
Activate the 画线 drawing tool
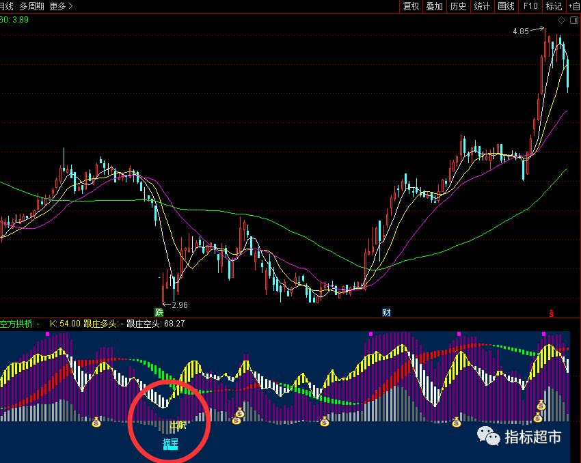(x=506, y=6)
